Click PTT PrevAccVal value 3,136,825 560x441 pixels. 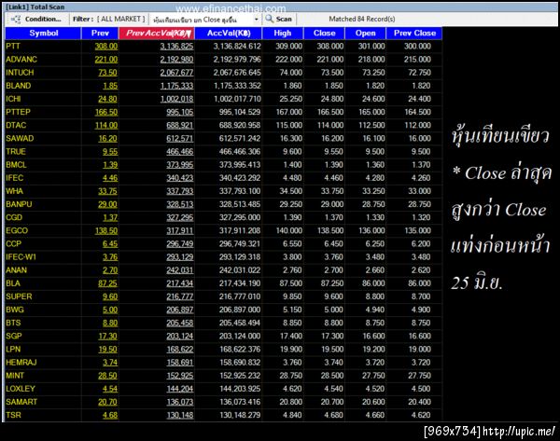(176, 47)
